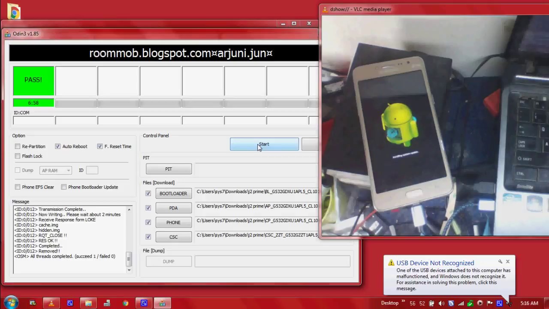Image resolution: width=549 pixels, height=309 pixels.
Task: Click the PIT file path field
Action: point(256,169)
